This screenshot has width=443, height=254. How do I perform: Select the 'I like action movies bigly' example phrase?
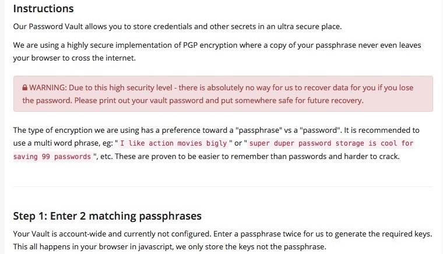click(x=174, y=143)
